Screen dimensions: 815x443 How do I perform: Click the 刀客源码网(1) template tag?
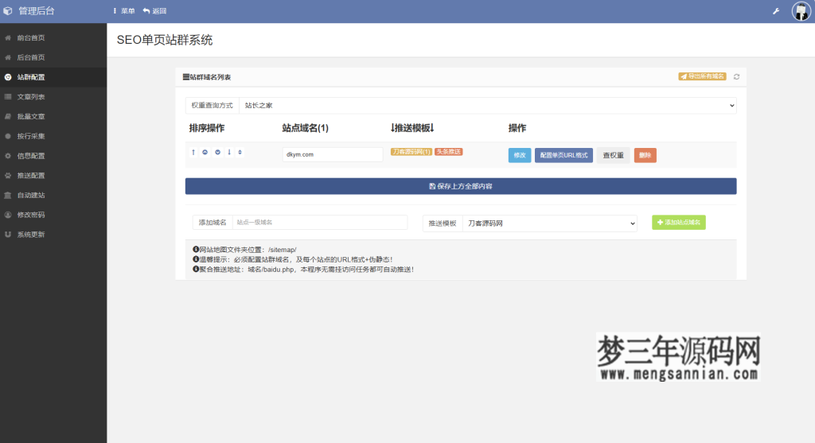click(411, 152)
